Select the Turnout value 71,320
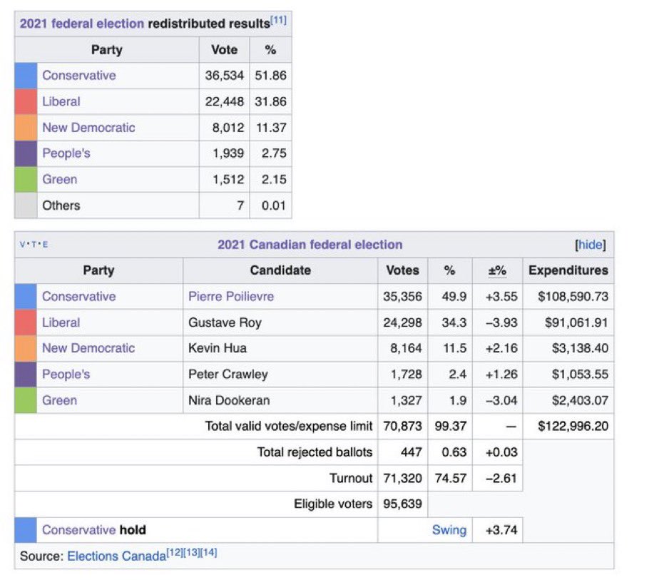659x580 pixels. pyautogui.click(x=402, y=478)
